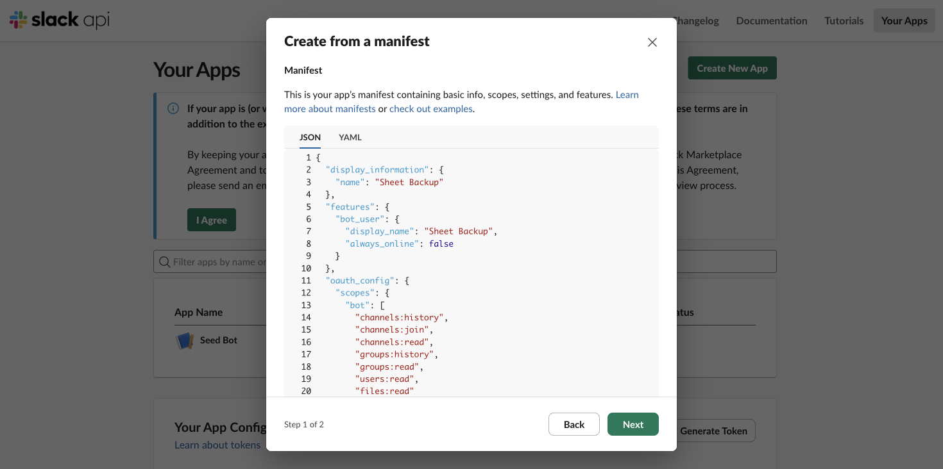Click the Slack API logo

point(59,20)
